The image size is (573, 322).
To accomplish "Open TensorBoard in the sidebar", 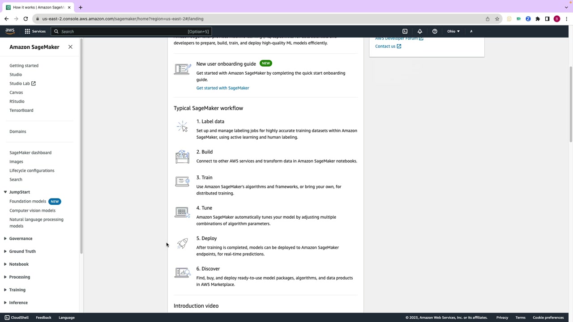I will tap(21, 110).
